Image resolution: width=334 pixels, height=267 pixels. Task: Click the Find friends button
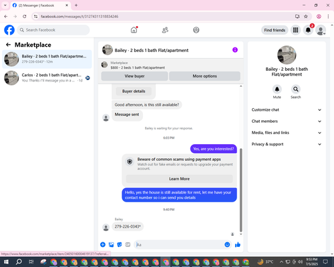[275, 30]
